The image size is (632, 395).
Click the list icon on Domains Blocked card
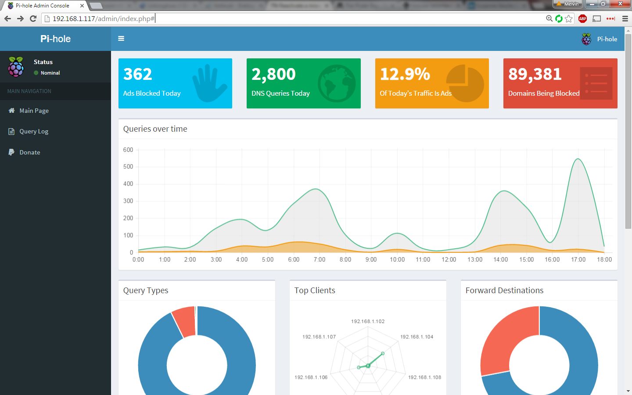[596, 83]
